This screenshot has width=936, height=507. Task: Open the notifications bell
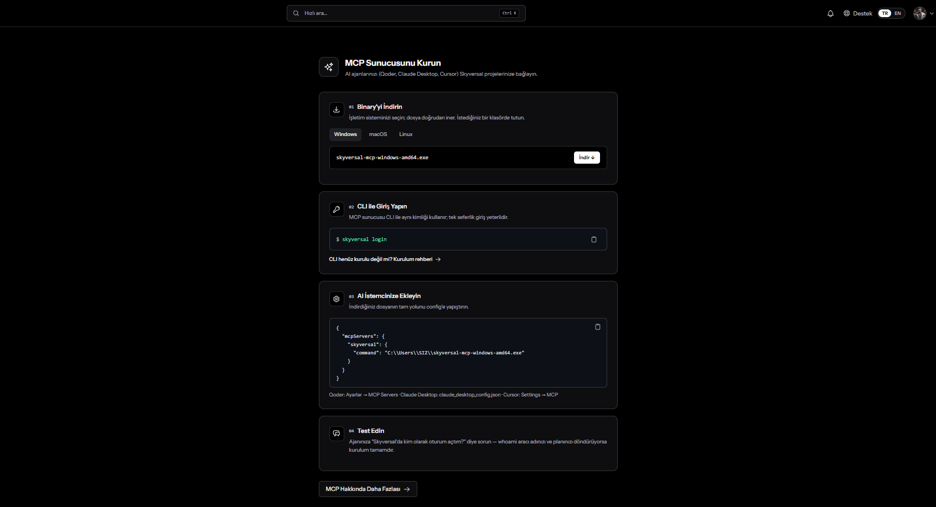[830, 13]
